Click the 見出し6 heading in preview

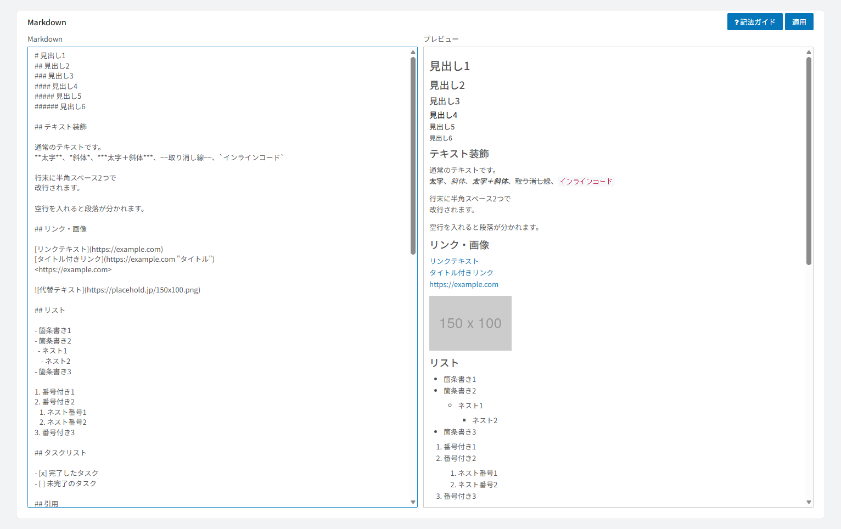[x=441, y=138]
